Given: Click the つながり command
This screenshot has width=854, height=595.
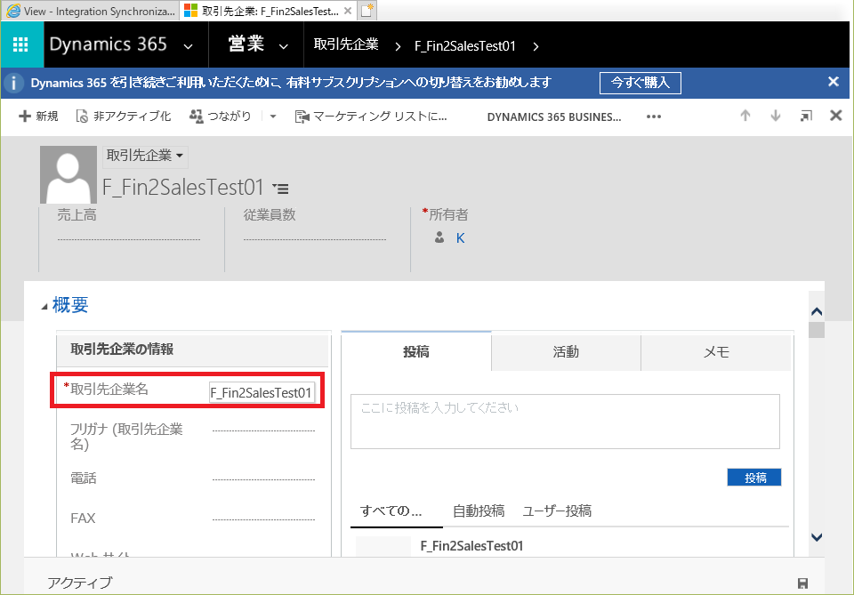Looking at the screenshot, I should [220, 116].
